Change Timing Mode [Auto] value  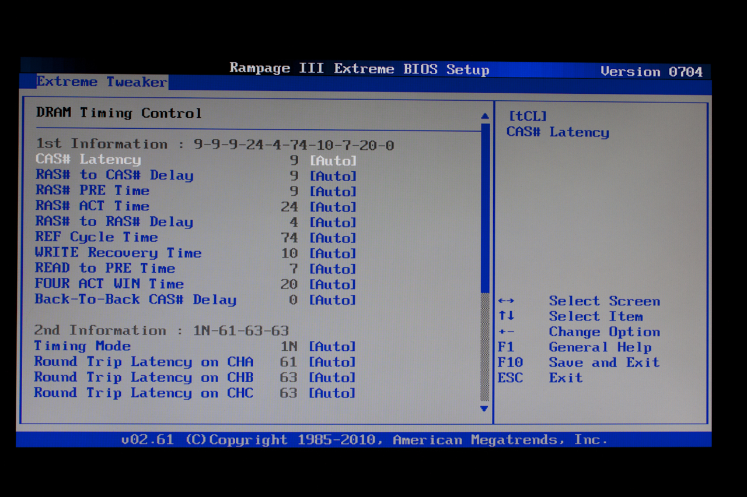tap(333, 347)
